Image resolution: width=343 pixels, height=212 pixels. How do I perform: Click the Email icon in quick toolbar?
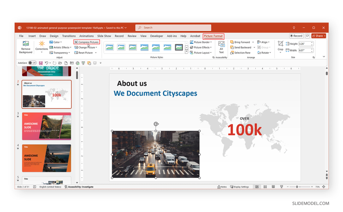(72, 63)
